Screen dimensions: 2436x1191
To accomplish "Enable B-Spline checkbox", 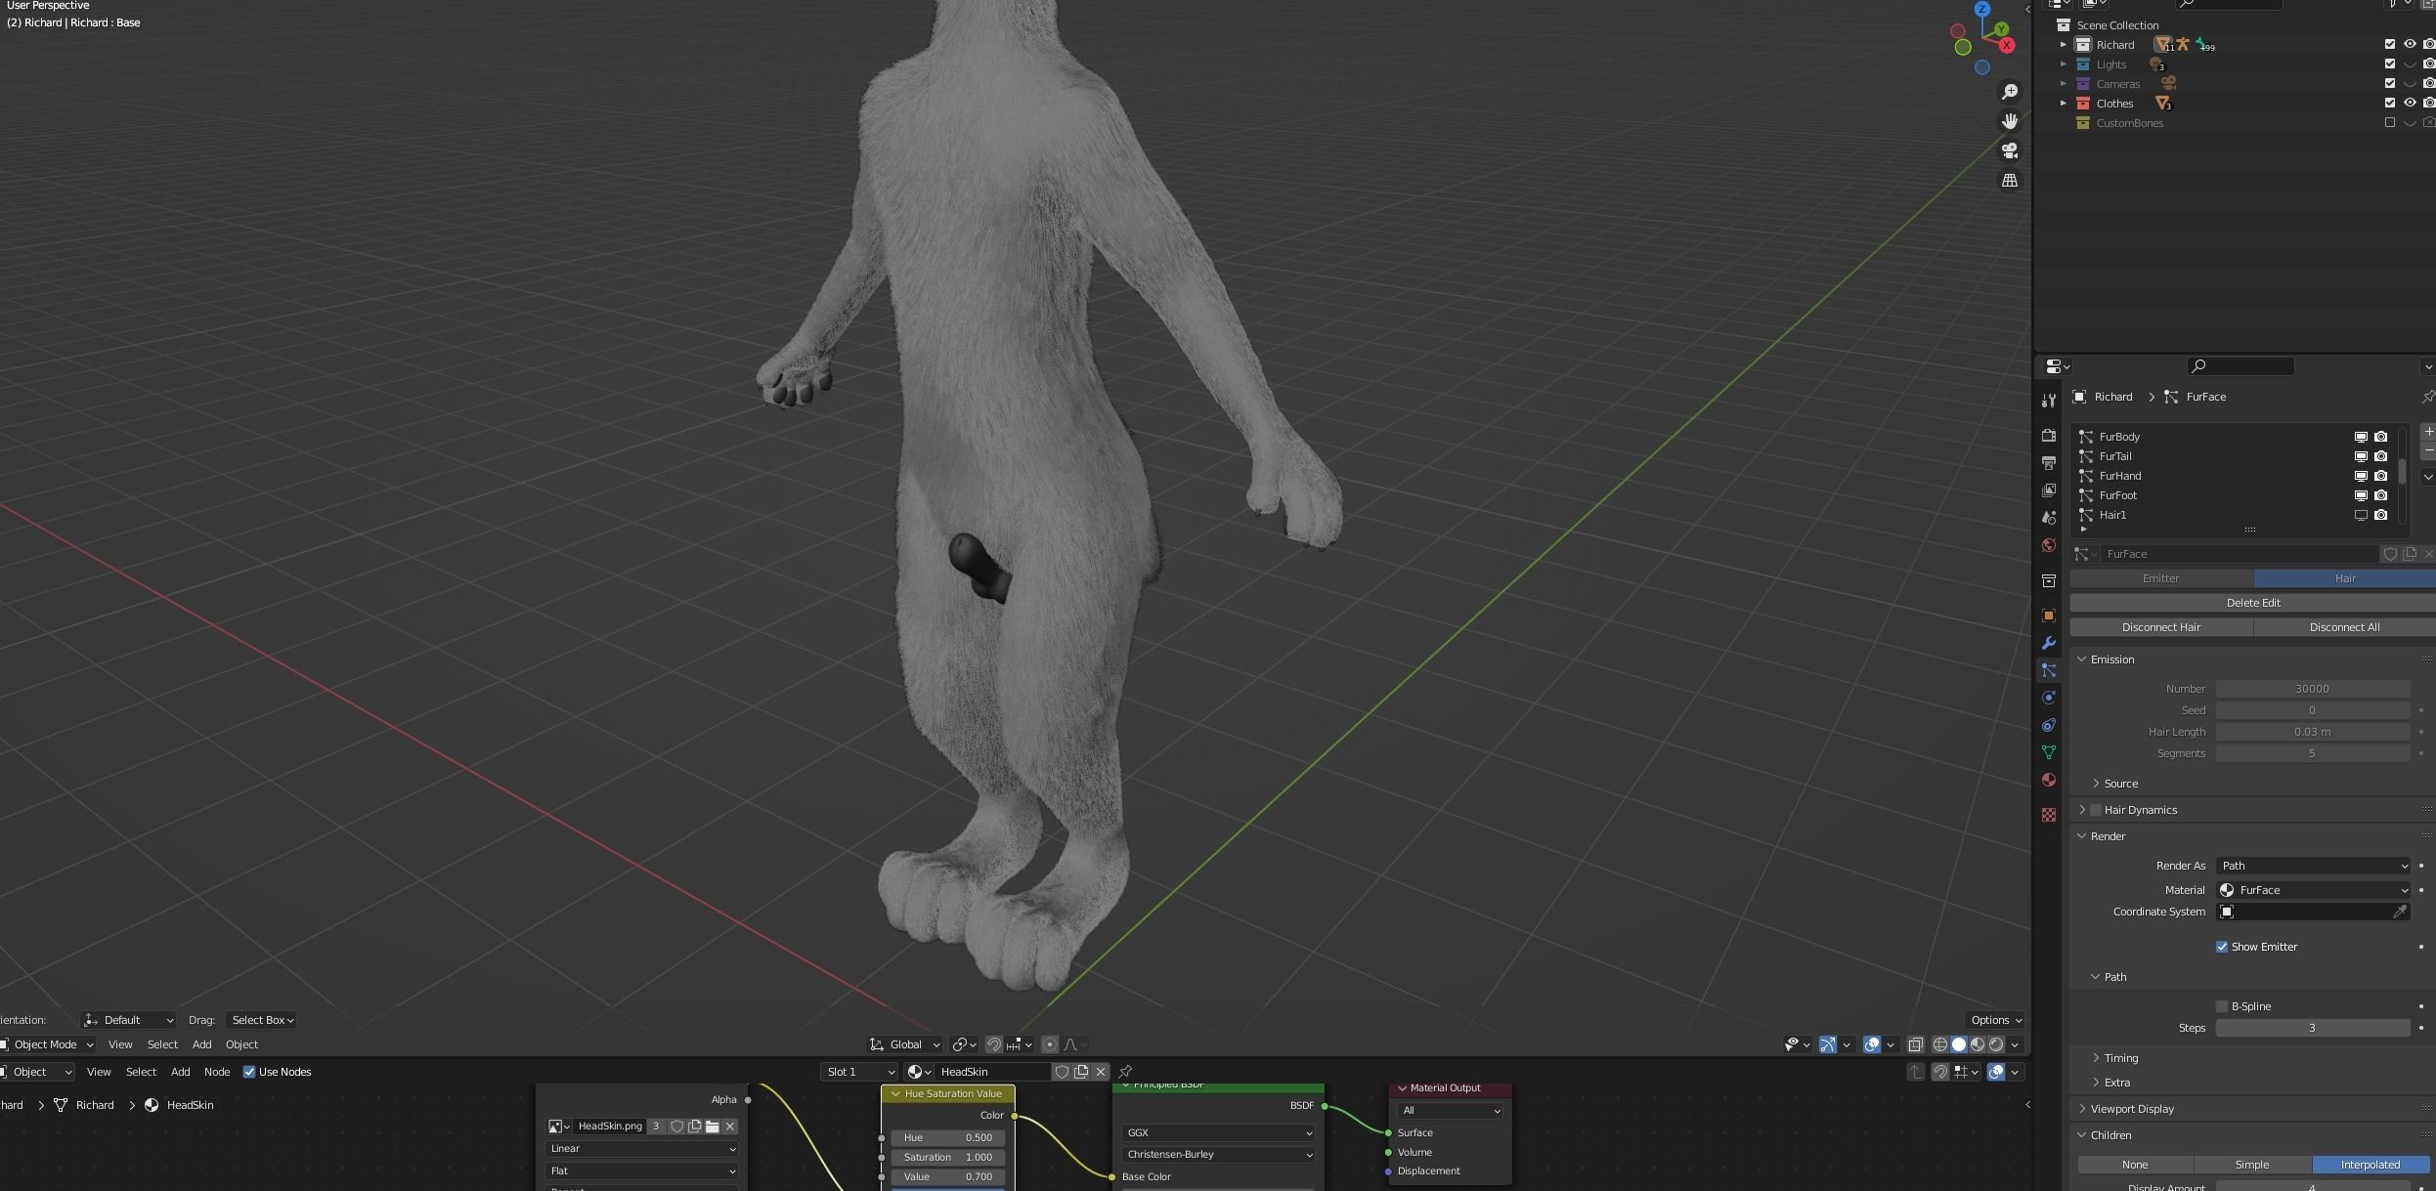I will click(2221, 1006).
